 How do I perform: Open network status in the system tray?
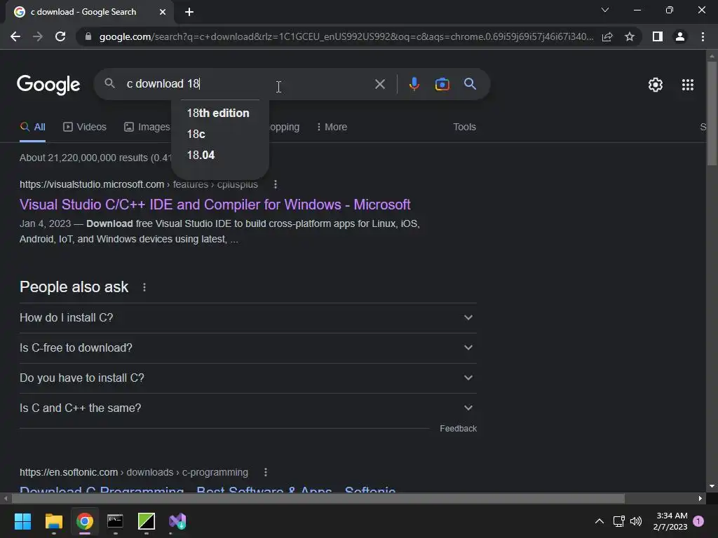click(x=618, y=521)
